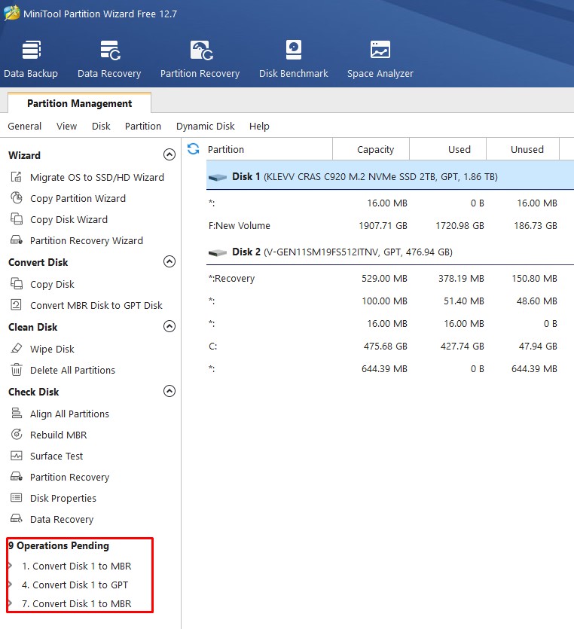The height and width of the screenshot is (629, 574).
Task: Click the Copy Disk Wizard icon
Action: tap(17, 219)
